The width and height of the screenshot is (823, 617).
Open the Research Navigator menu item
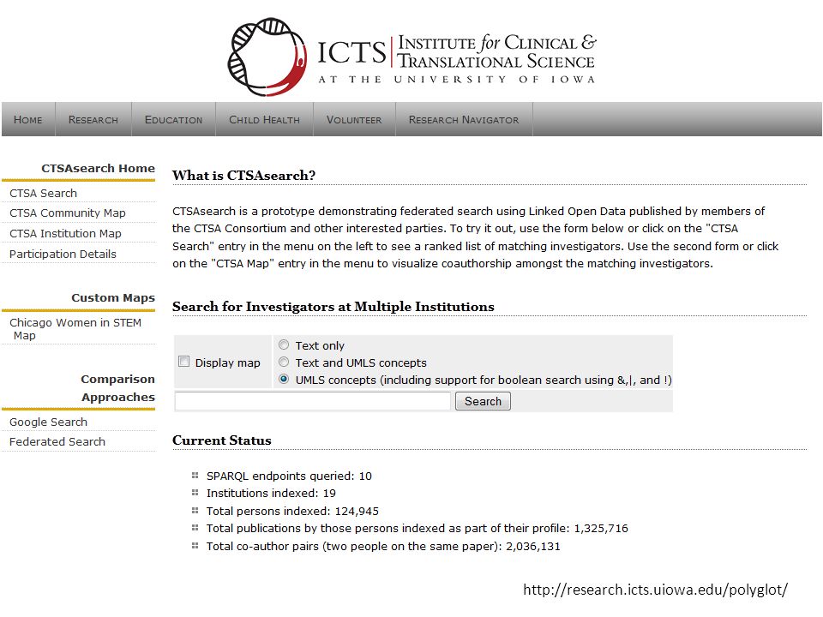pos(464,120)
